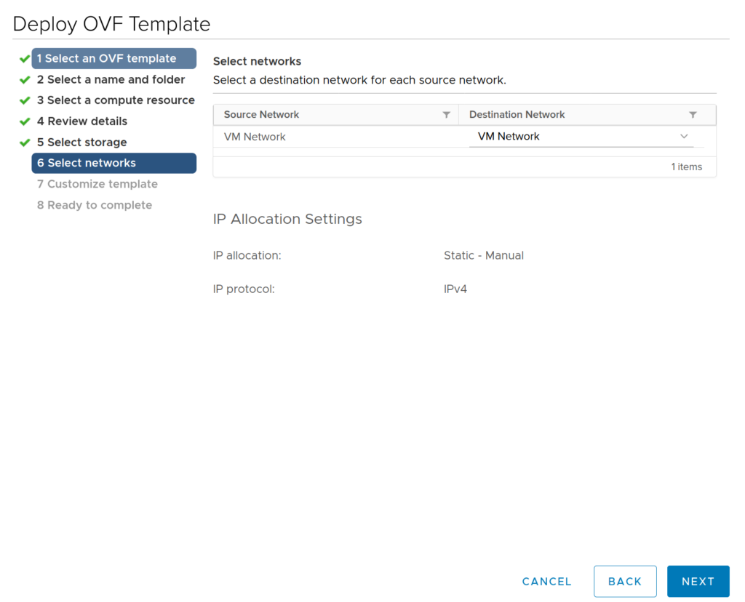Image resolution: width=745 pixels, height=602 pixels.
Task: Select step 6 Select networks
Action: coord(114,163)
